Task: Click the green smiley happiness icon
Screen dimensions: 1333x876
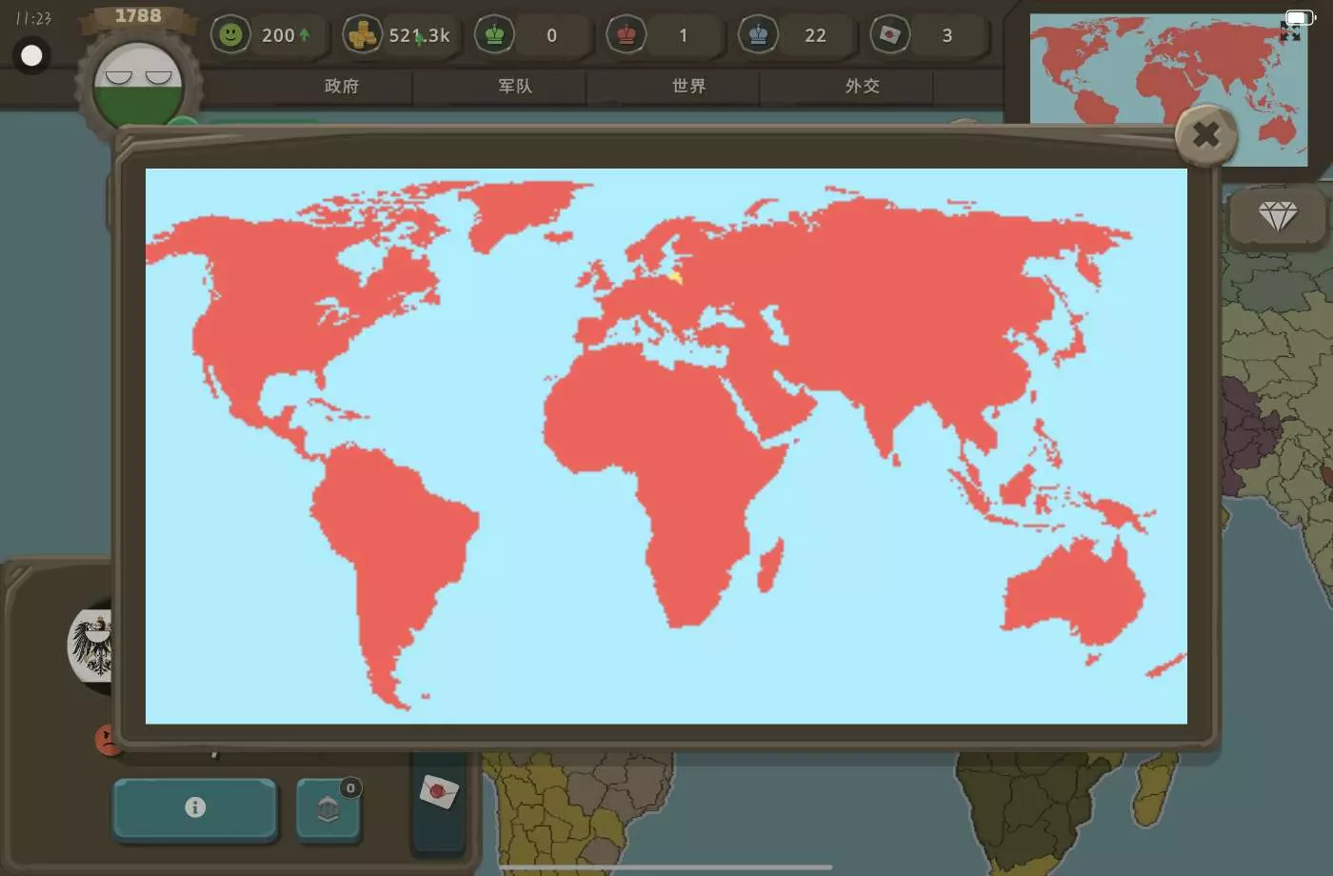Action: 230,35
